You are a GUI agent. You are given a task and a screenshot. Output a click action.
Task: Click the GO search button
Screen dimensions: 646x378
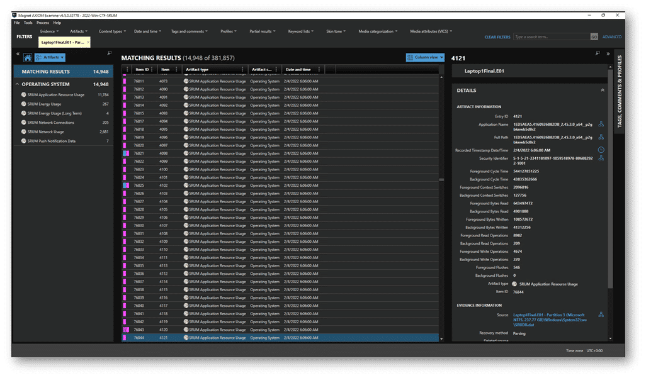click(x=594, y=37)
